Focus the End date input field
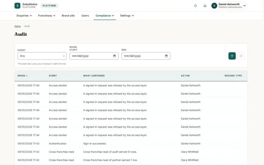Viewport: 264px width, 165px height. click(x=146, y=56)
